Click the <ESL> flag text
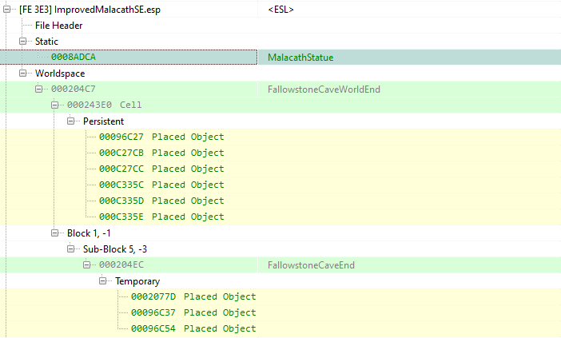Viewport: 561px width, 338px height. pyautogui.click(x=280, y=10)
